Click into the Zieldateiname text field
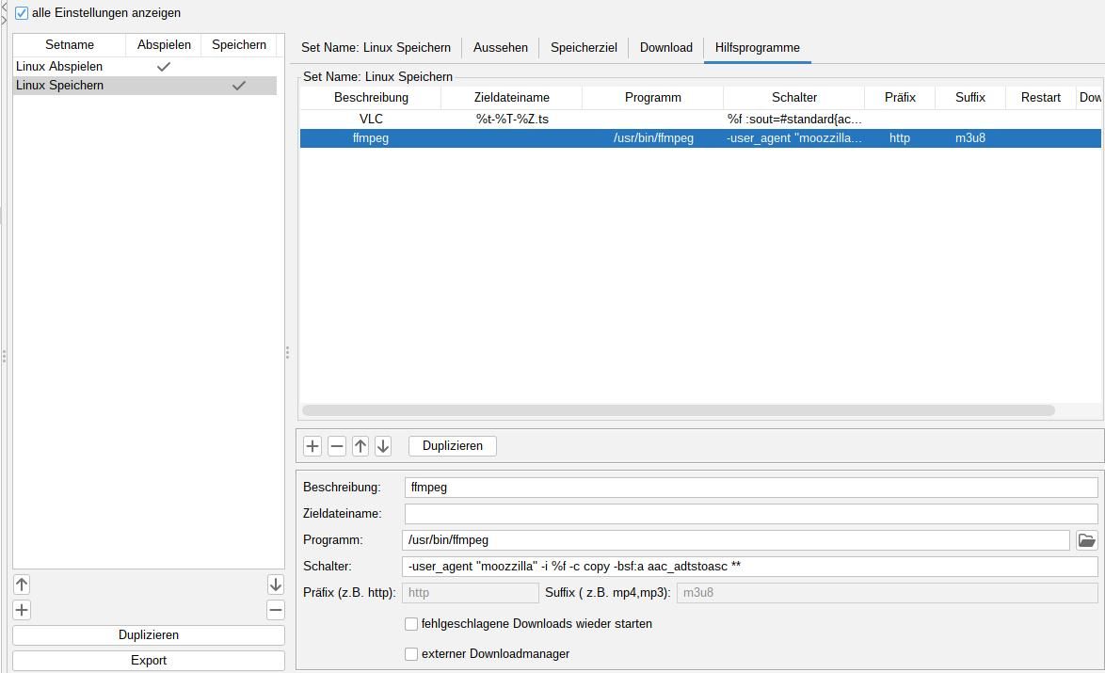 750,514
